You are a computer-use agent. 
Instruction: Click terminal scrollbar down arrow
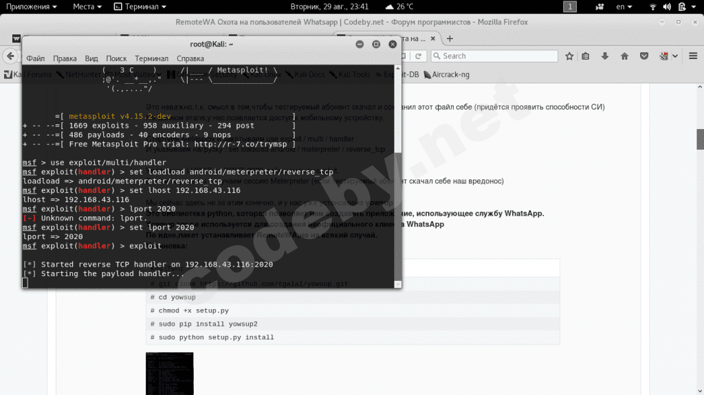click(x=398, y=284)
